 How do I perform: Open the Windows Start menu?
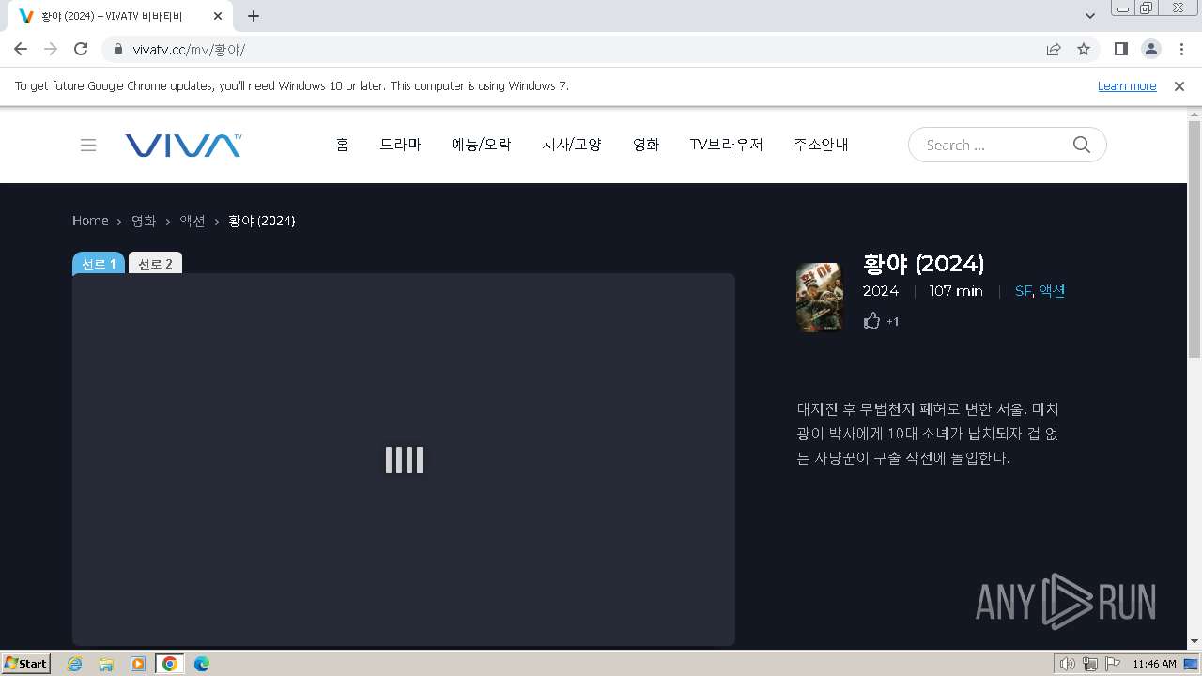(25, 664)
